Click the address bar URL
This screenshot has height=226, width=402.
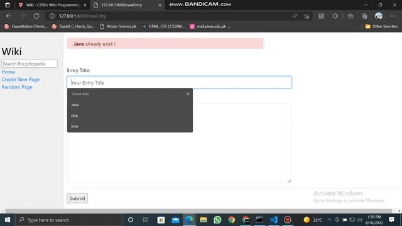click(x=82, y=16)
